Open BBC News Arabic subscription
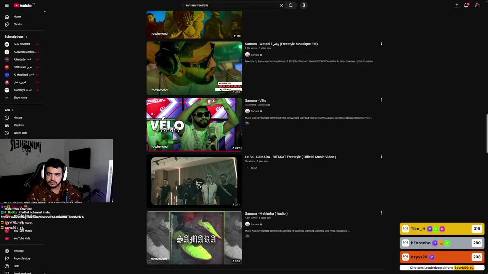488x274 pixels. [x=22, y=67]
